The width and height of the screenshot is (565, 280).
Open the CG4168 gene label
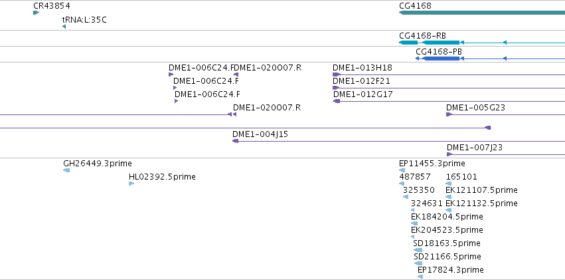pyautogui.click(x=415, y=6)
